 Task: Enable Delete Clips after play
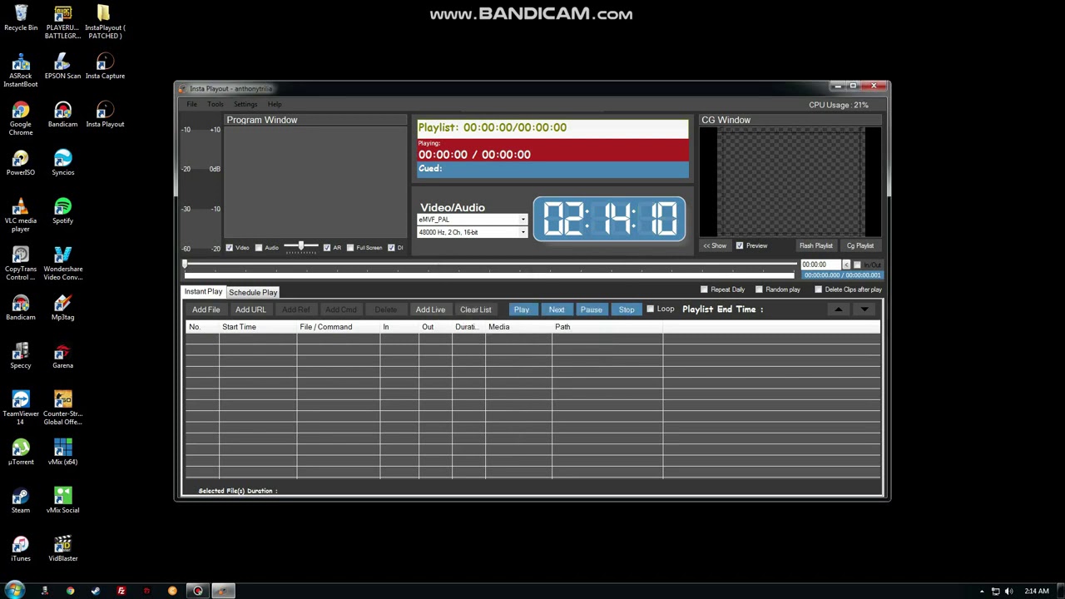pos(819,290)
